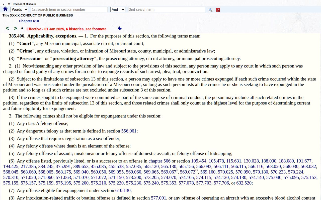The width and height of the screenshot is (321, 200).
Task: Click the Revisor of Missouri header text
Action: tap(24, 4)
